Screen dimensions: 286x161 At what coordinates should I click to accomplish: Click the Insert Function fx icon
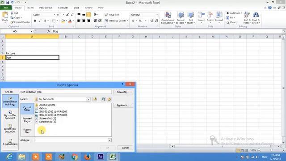tap(48, 31)
